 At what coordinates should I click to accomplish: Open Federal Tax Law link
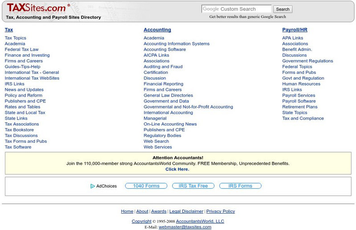coord(21,49)
